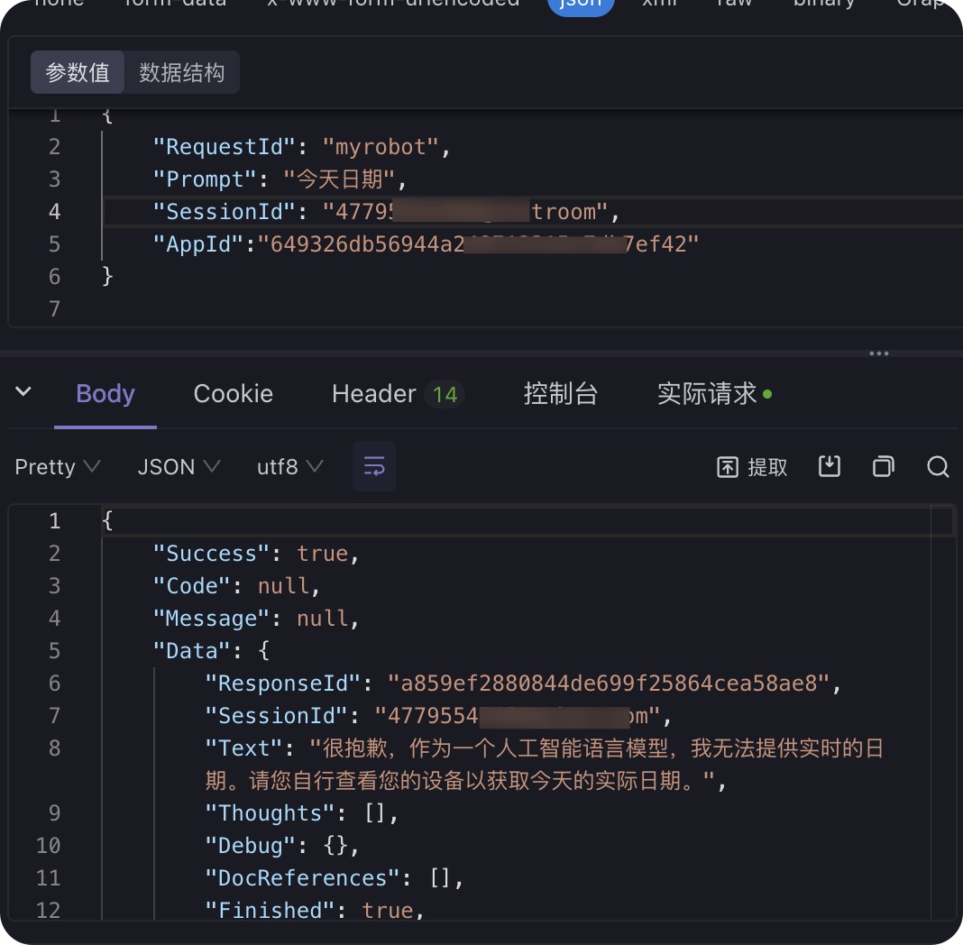
Task: Click the request "SessionId" line
Action: point(386,212)
